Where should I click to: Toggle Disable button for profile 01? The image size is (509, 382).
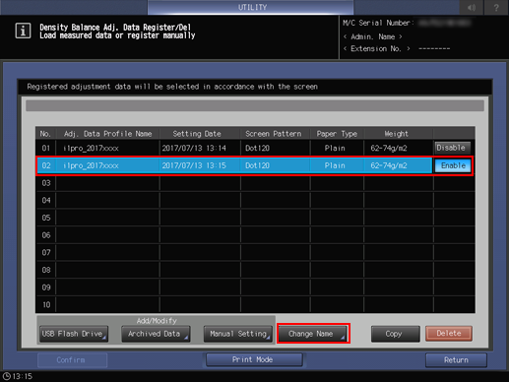coord(452,148)
